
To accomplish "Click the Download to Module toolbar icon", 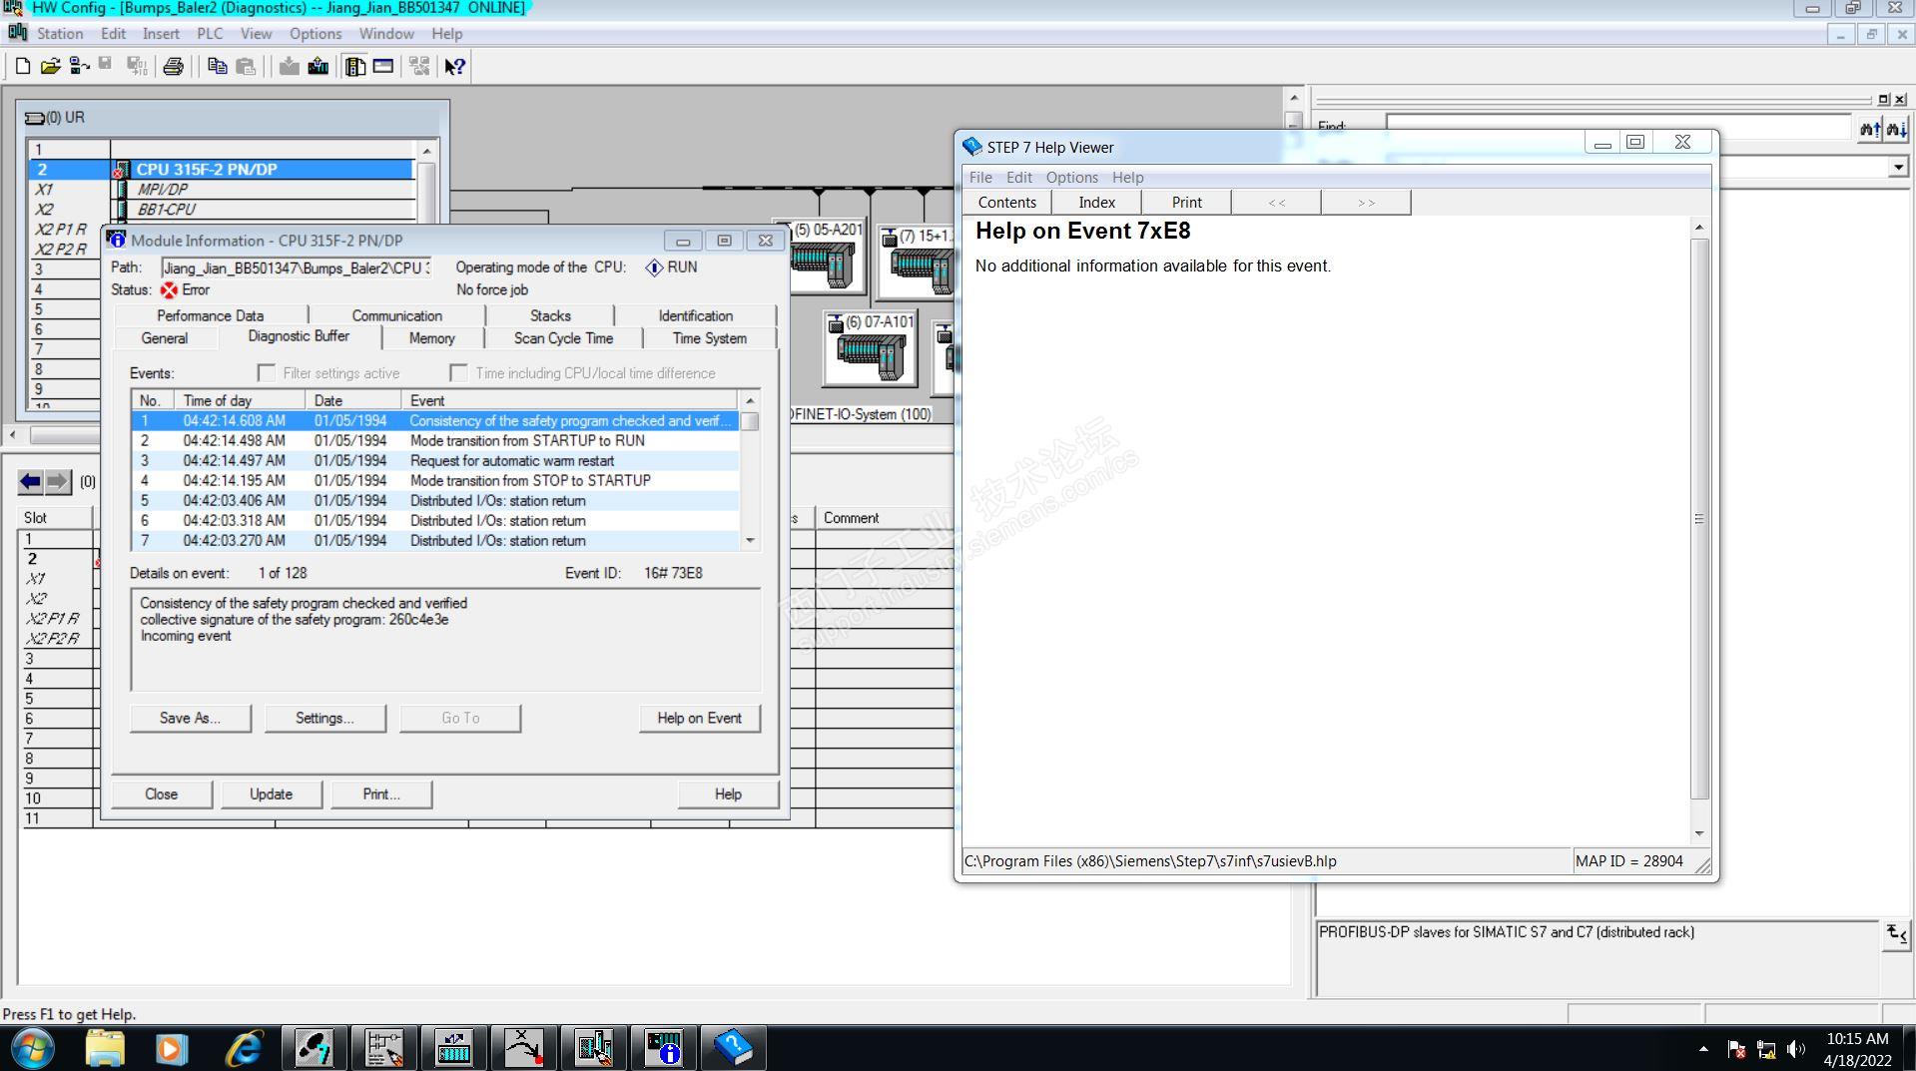I will click(289, 67).
